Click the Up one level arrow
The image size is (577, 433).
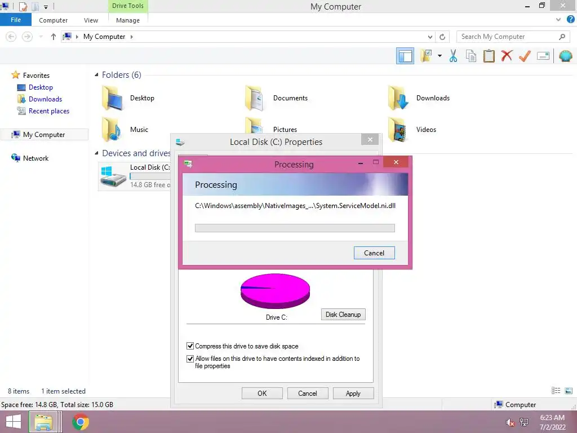(54, 37)
